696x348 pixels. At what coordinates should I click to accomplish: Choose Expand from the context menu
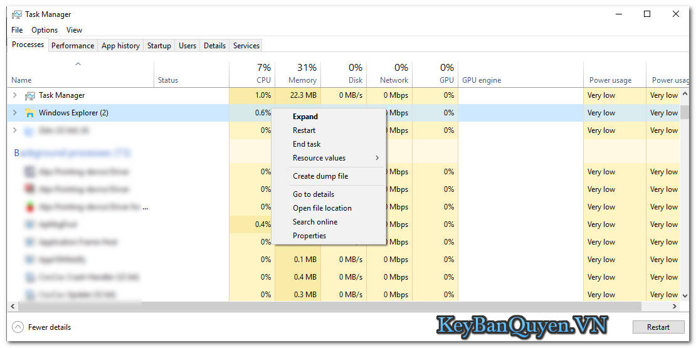click(329, 117)
